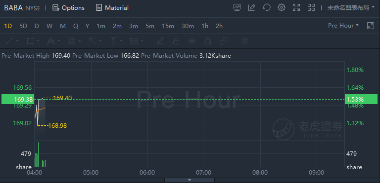Pop out the chart using the expand arrow box

click(x=371, y=26)
